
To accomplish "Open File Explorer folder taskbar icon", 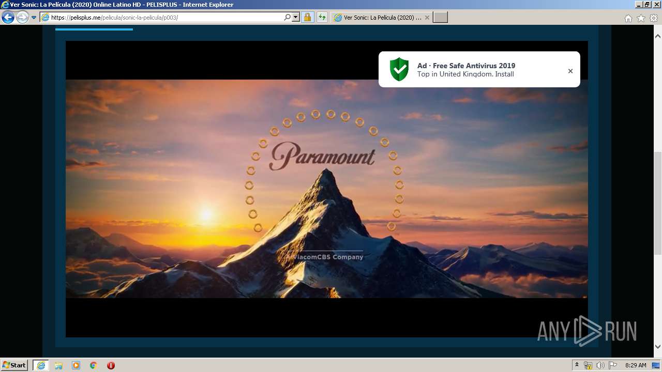I will click(58, 365).
